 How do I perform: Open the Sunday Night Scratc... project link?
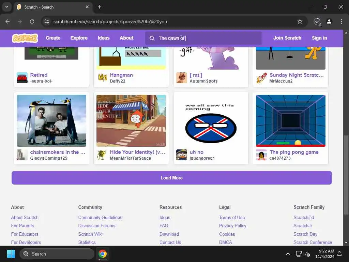[297, 75]
